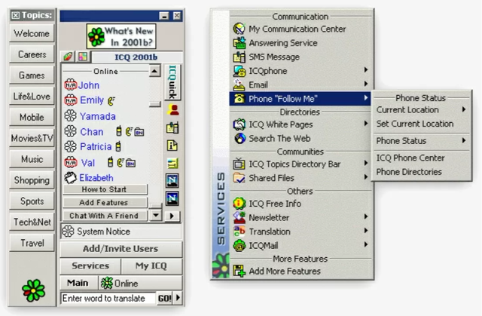Close the Topics bar with X

[x=16, y=15]
